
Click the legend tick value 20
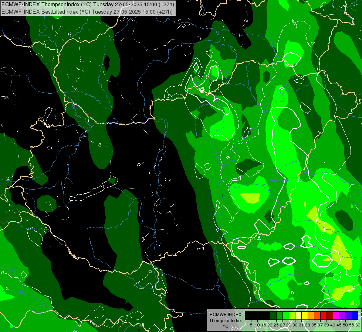click(269, 325)
